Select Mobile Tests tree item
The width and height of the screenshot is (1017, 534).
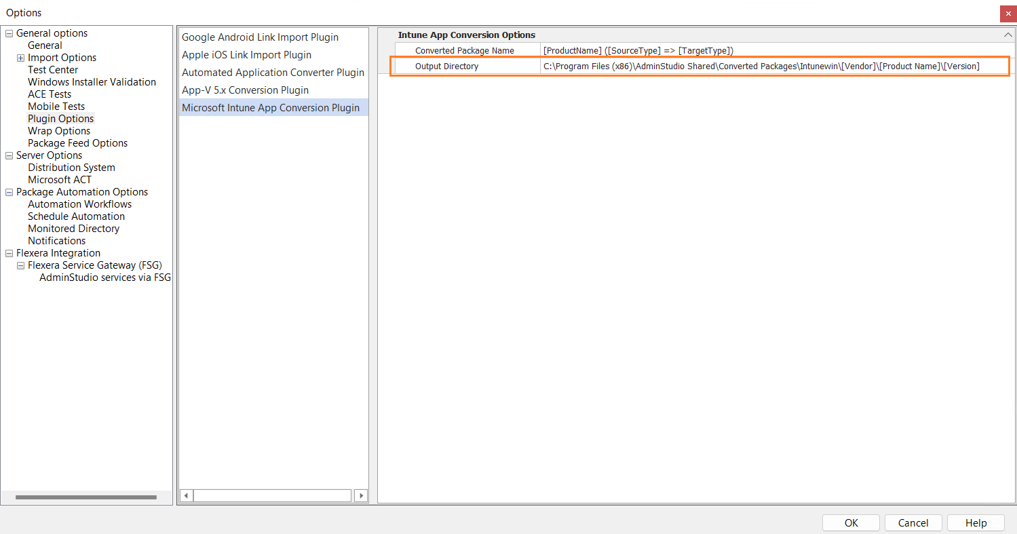[x=56, y=107]
